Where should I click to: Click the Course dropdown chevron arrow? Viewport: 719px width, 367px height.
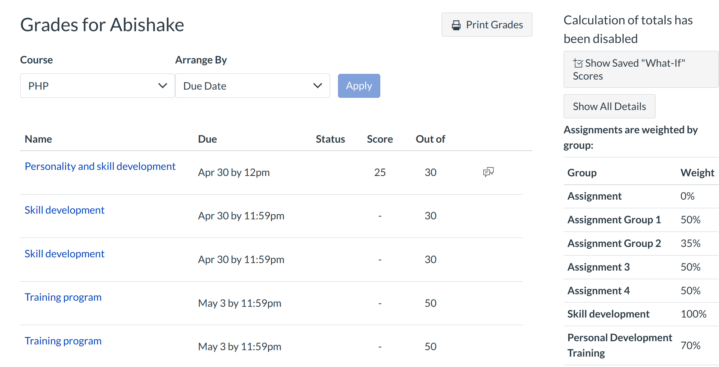tap(163, 86)
